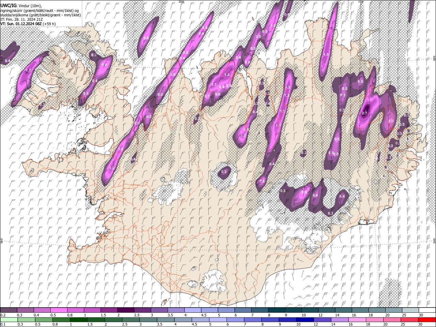The height and width of the screenshot is (327, 436).
Task: Click the pale green rain swatch starting at 0.1
Action: point(9,320)
